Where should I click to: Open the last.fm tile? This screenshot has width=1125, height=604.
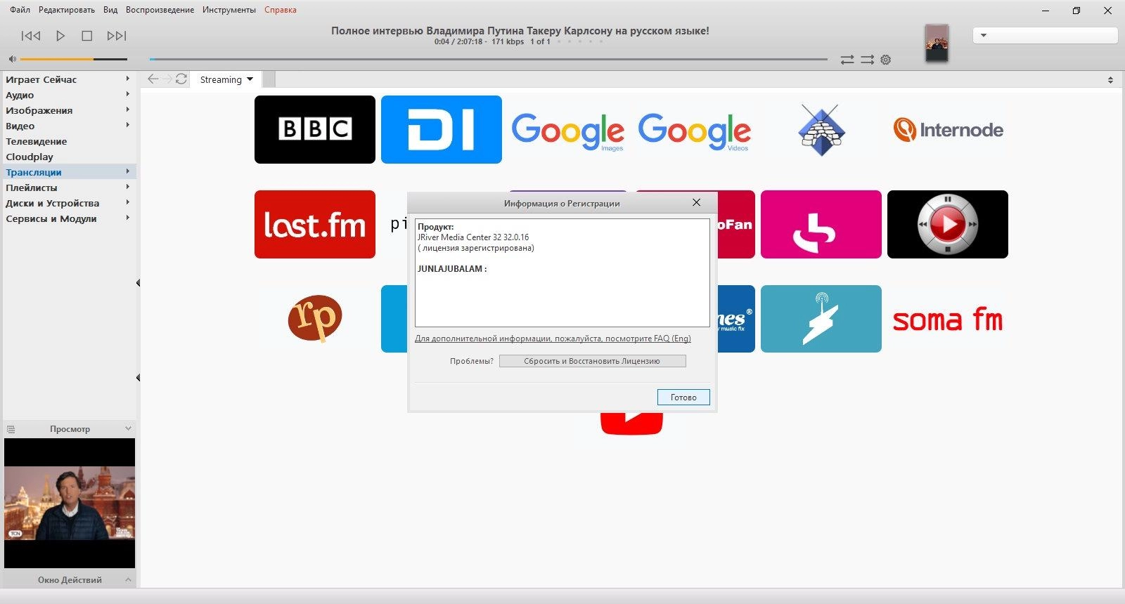tap(315, 224)
